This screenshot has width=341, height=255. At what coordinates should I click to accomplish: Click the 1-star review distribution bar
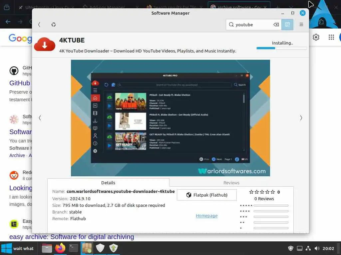pyautogui.click(x=271, y=228)
